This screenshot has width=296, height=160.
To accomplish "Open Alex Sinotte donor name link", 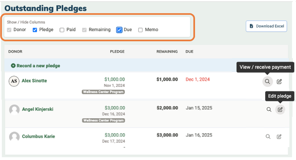I will [34, 81].
